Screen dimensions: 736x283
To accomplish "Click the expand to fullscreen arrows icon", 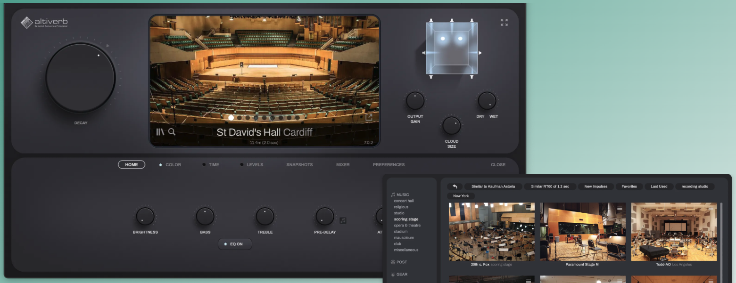I will pos(504,22).
